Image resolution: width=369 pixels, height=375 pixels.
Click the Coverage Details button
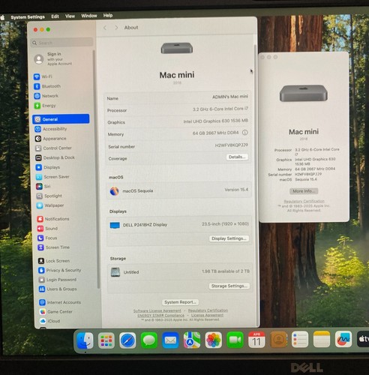(x=237, y=157)
